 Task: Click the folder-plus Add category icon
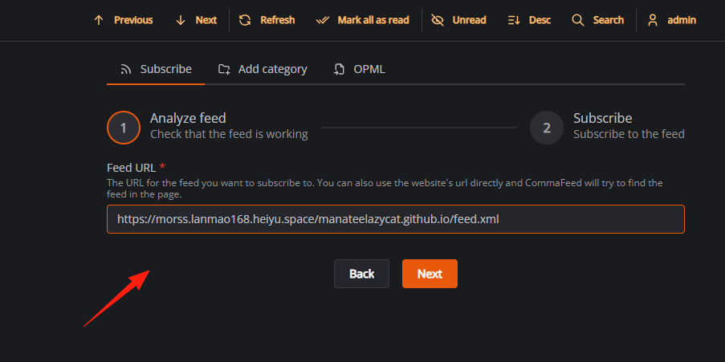click(x=224, y=69)
